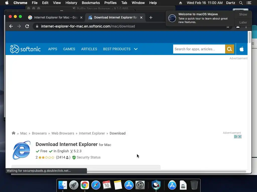Open Finder from the Dock

(62, 185)
